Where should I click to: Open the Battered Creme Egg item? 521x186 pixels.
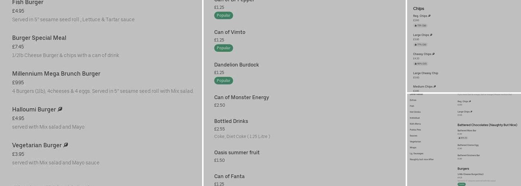point(468,145)
